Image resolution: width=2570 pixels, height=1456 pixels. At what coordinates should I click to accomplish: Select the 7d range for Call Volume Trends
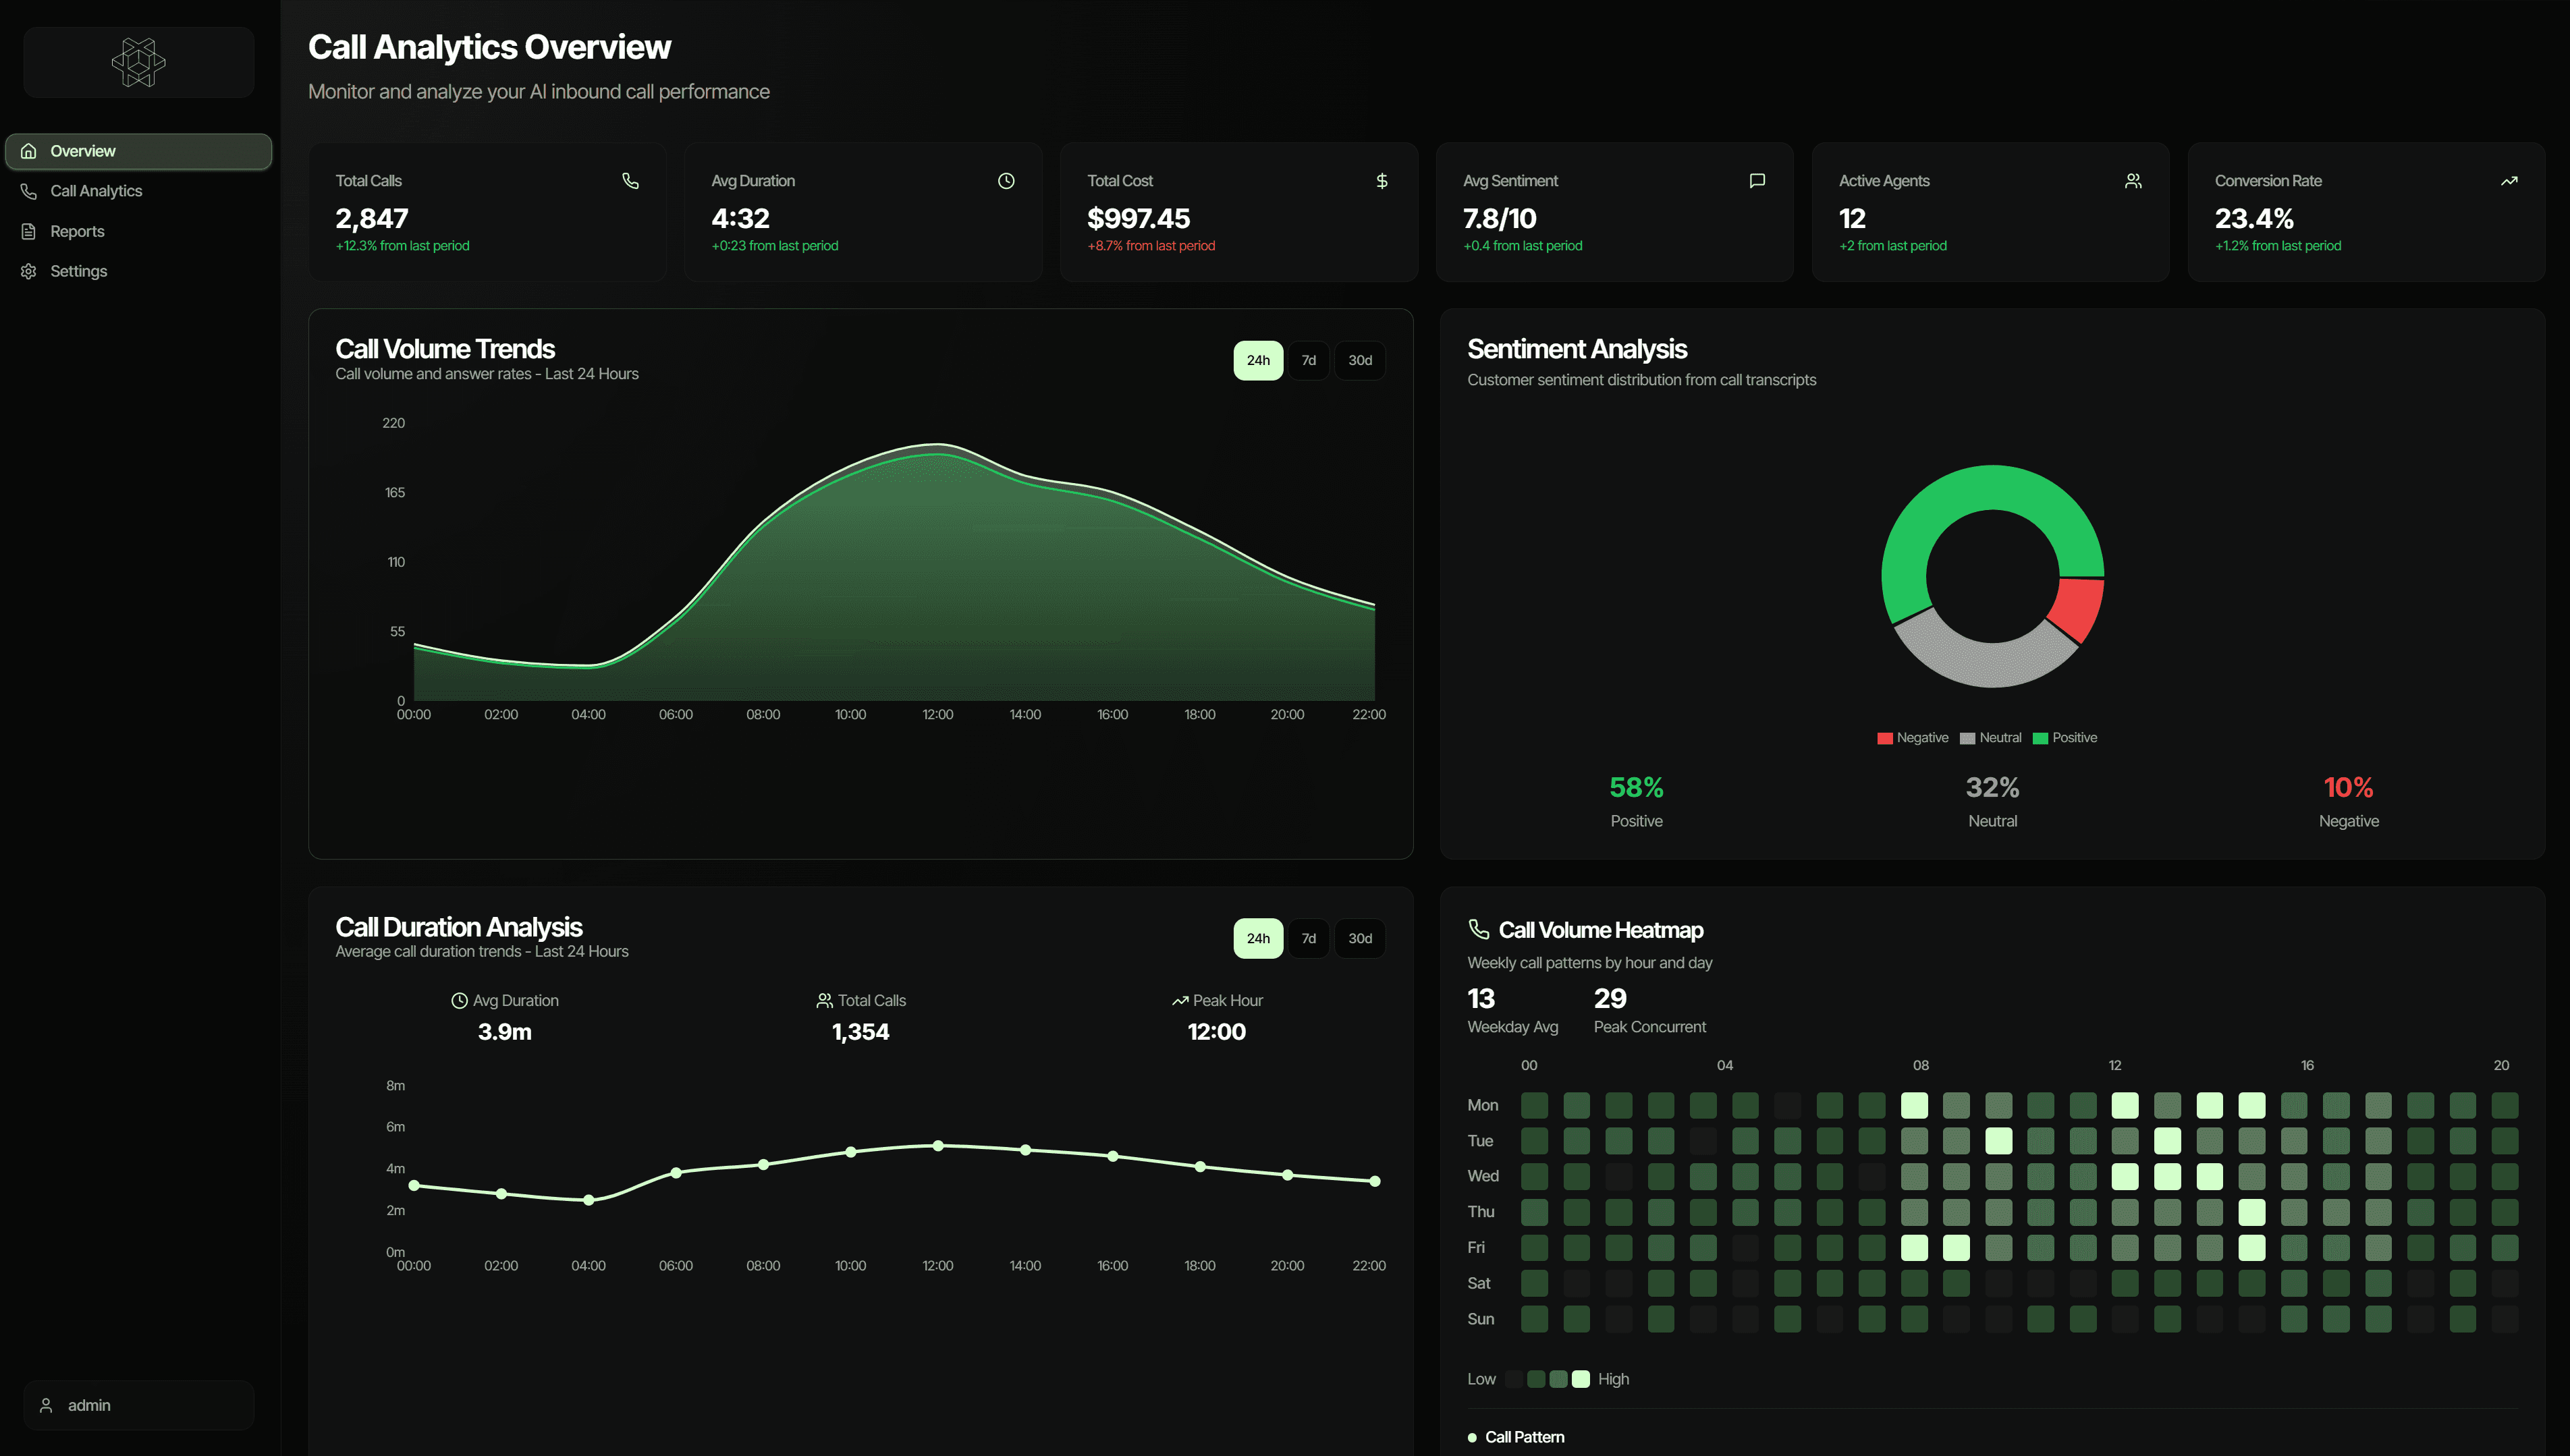pos(1308,360)
